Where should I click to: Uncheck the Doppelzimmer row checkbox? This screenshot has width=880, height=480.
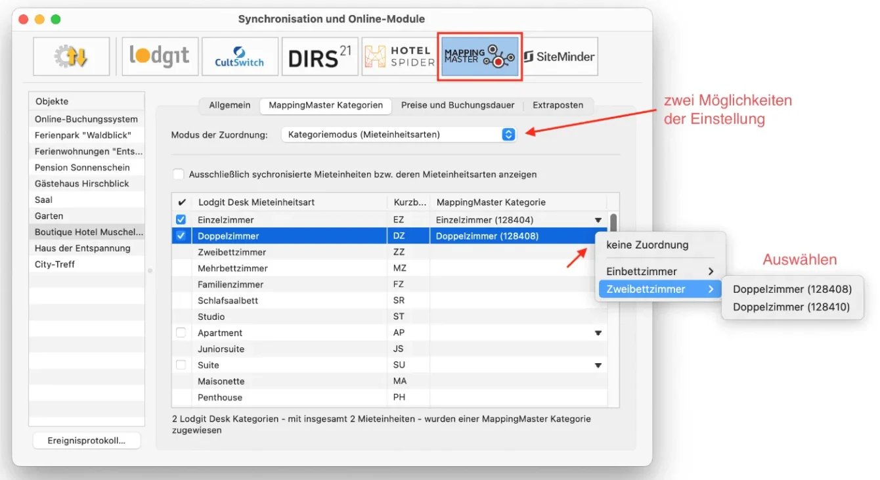point(181,236)
